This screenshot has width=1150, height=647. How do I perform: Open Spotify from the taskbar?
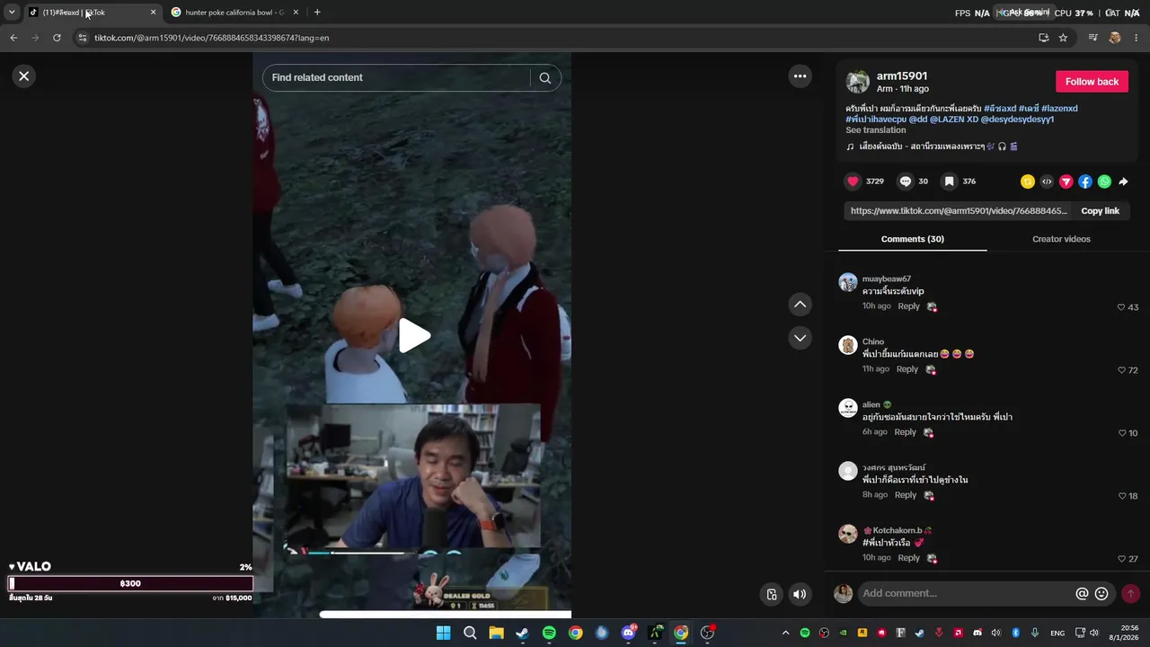pos(549,633)
